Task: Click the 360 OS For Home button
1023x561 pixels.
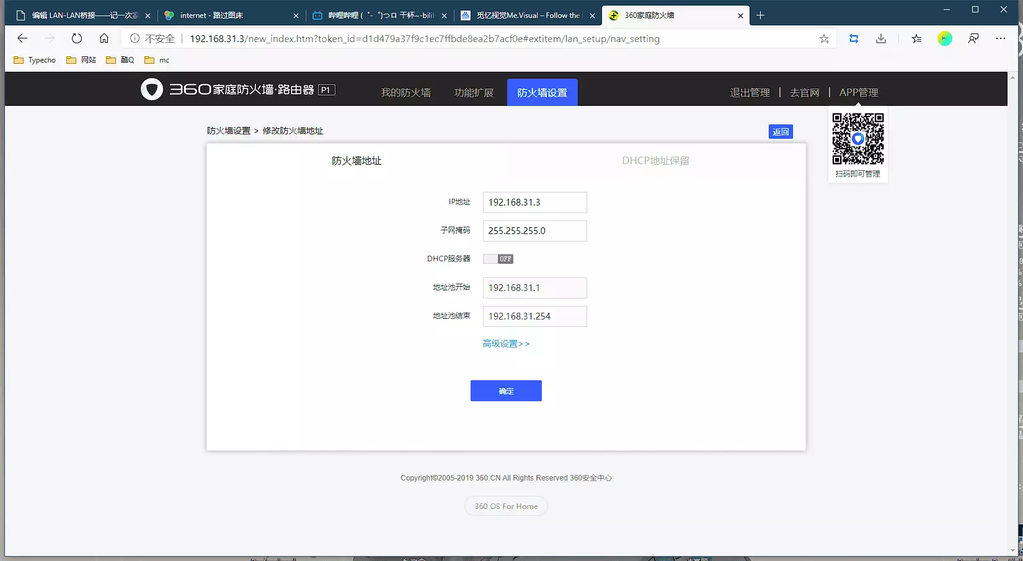Action: [506, 506]
